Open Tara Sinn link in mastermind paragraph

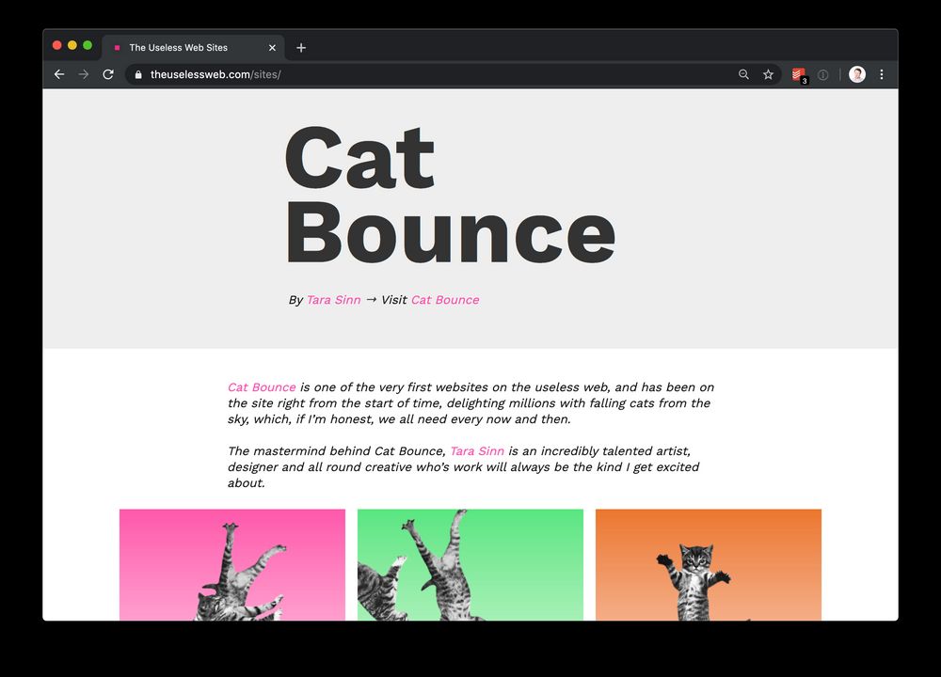coord(477,451)
